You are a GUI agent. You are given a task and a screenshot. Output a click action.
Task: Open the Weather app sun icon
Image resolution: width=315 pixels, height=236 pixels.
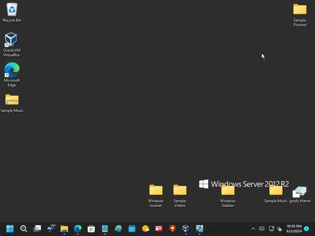pos(146,229)
